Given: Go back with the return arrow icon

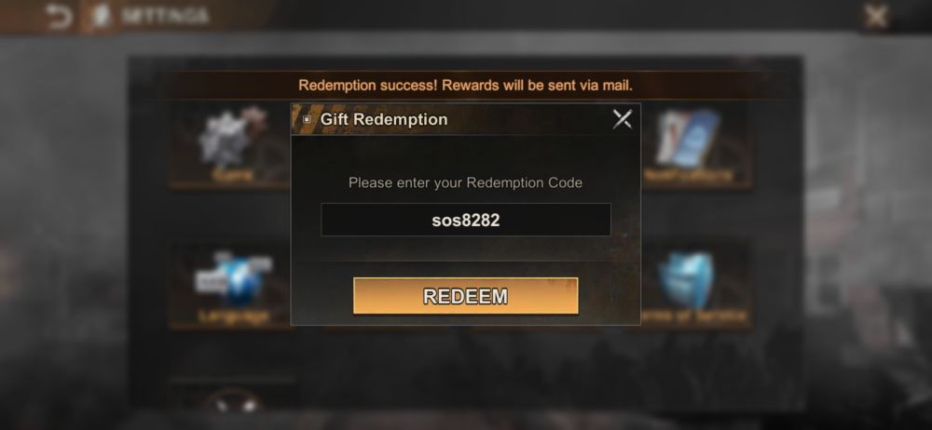Looking at the screenshot, I should (59, 17).
